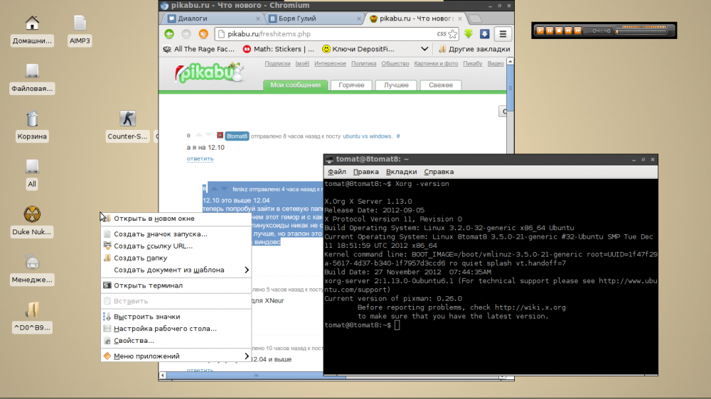Upvote the 8tomat8 comment with the up arrow

coord(198,136)
